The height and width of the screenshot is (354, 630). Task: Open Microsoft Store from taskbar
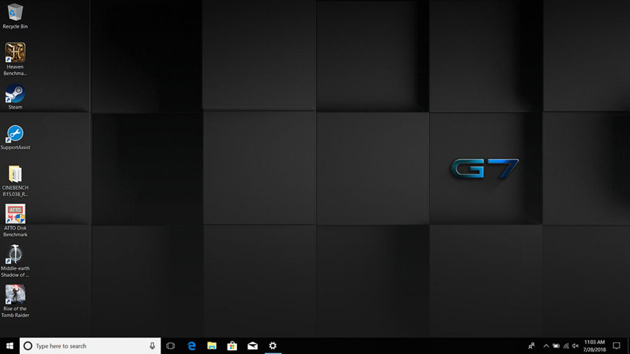[x=232, y=345]
